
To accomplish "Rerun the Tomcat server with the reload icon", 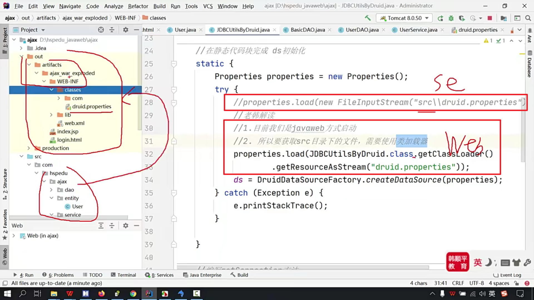I will coord(440,18).
